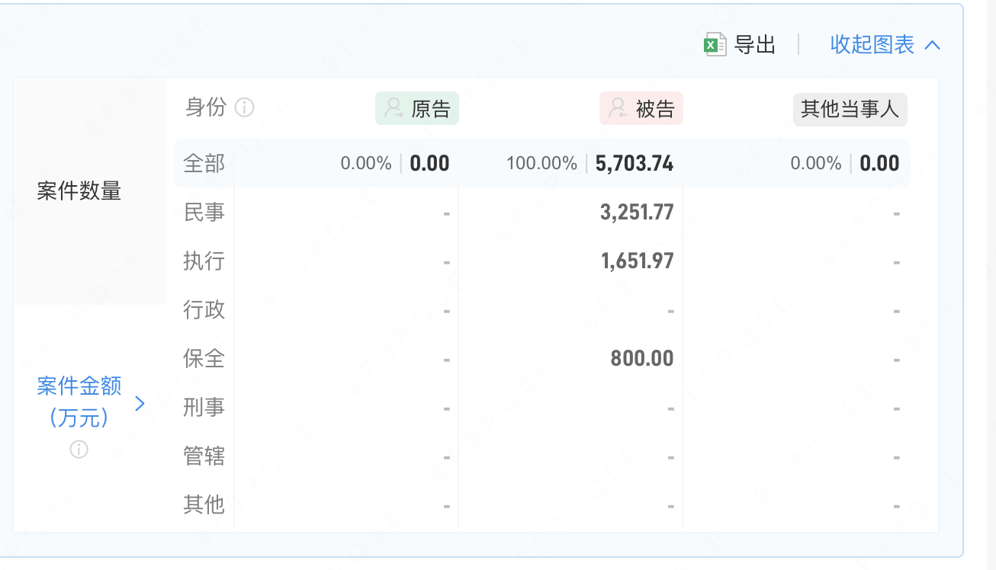
Task: Click right chevron beside 案件金额
Action: pyautogui.click(x=140, y=403)
